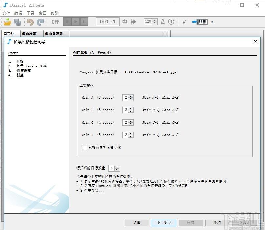Toggle loop playback icon

pyautogui.click(x=125, y=22)
